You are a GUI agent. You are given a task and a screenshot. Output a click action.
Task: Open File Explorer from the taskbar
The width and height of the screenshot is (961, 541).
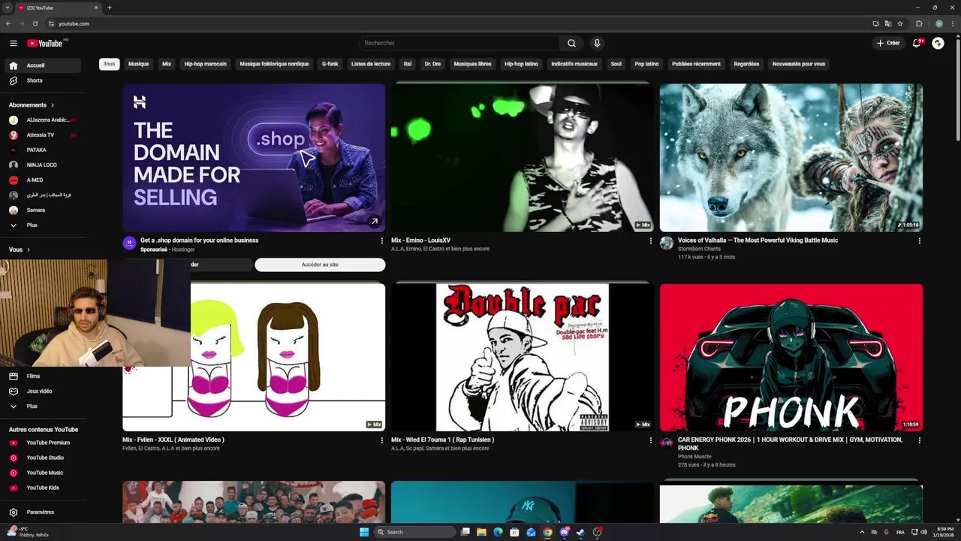pyautogui.click(x=481, y=532)
